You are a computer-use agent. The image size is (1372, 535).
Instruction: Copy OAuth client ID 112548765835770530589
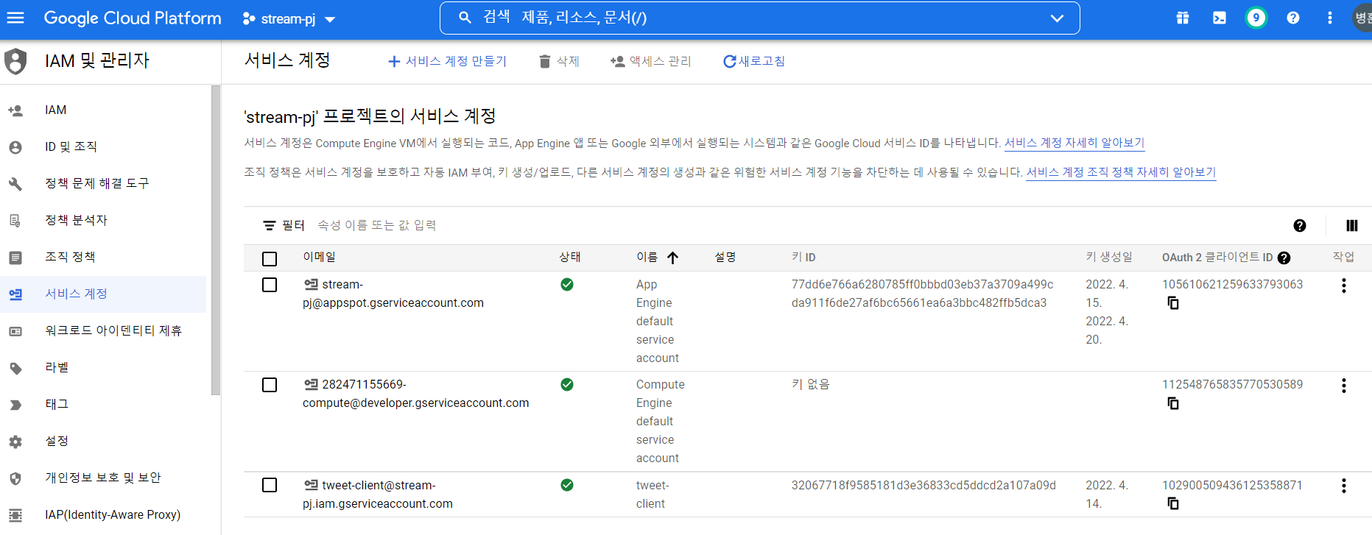click(1173, 403)
